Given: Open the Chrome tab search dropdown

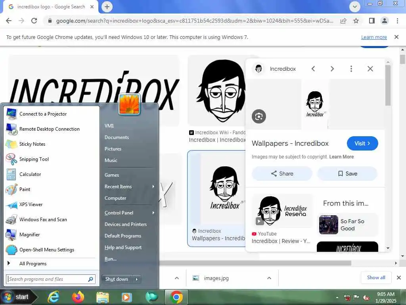Looking at the screenshot, I should (355, 7).
